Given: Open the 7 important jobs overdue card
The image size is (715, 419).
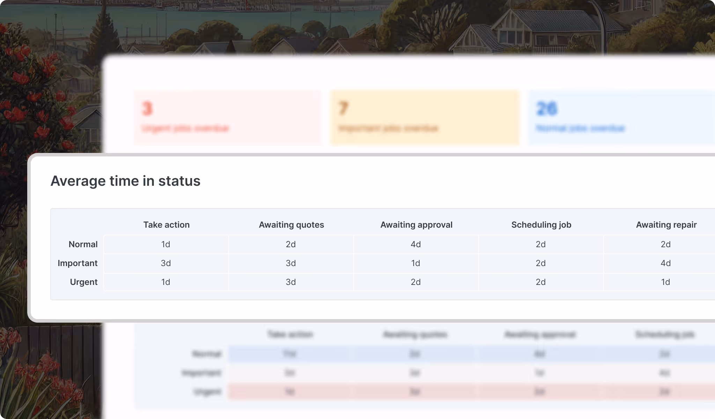Looking at the screenshot, I should (x=425, y=118).
